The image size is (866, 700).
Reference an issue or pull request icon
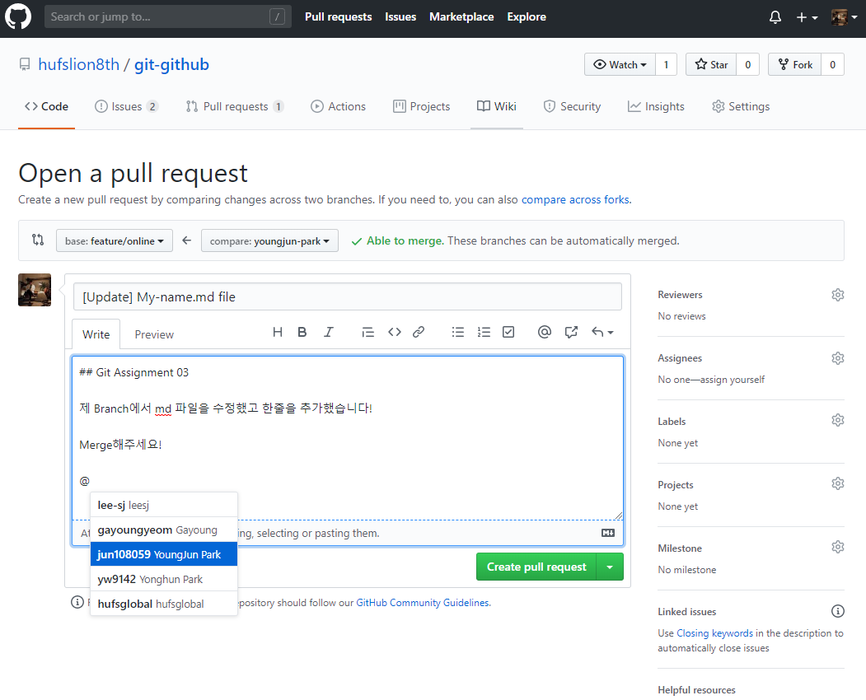(x=571, y=332)
